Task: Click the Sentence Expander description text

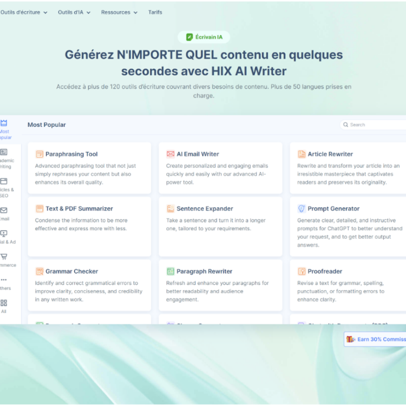Action: pos(215,225)
